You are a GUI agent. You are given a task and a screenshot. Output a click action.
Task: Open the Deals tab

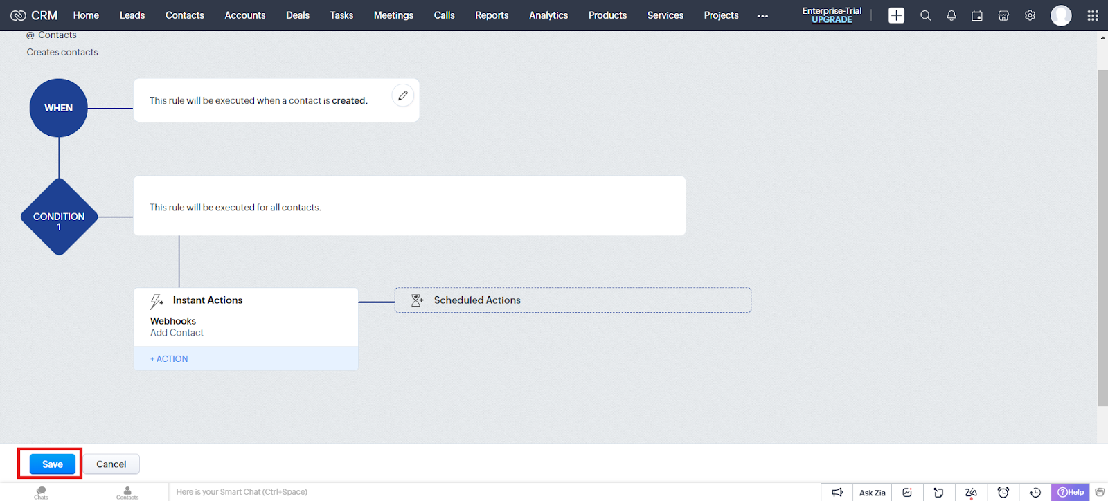[298, 15]
